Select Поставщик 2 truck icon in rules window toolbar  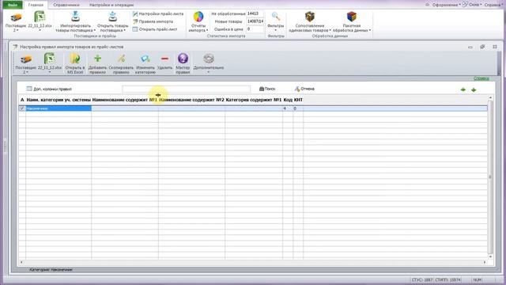(25, 59)
